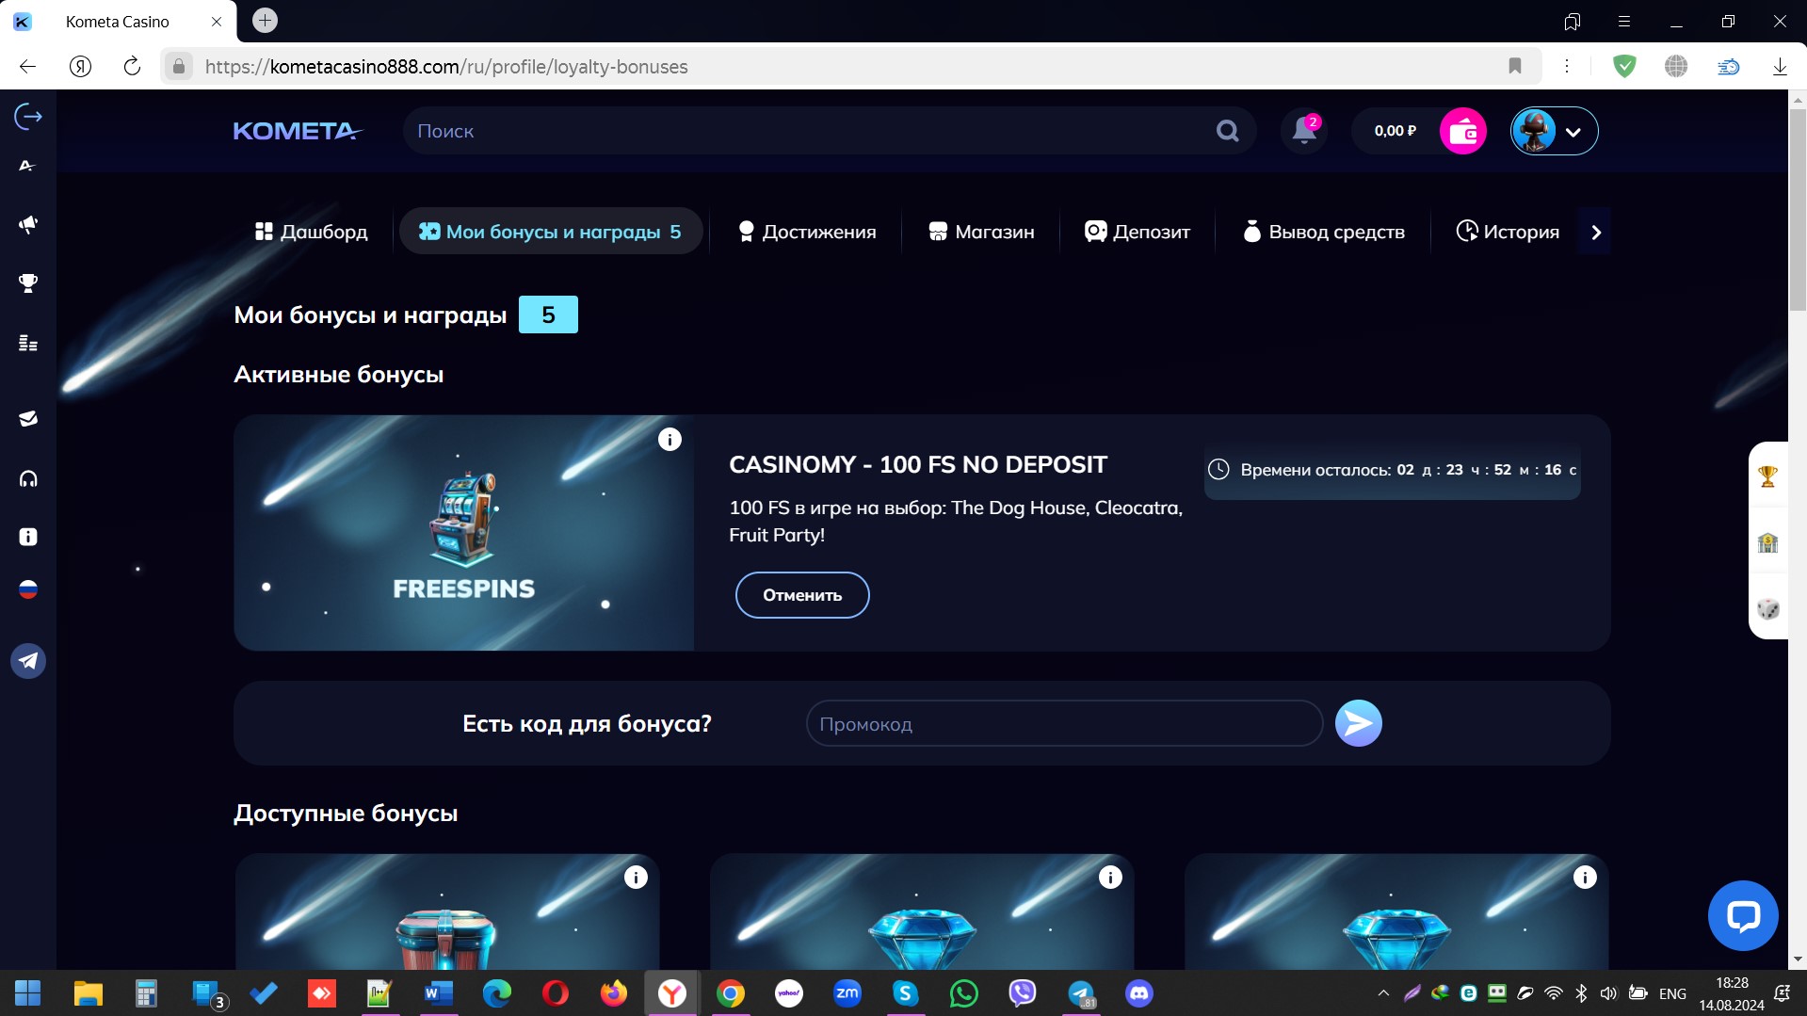Click the pink wallet deposit button
This screenshot has width=1807, height=1016.
[x=1463, y=131]
